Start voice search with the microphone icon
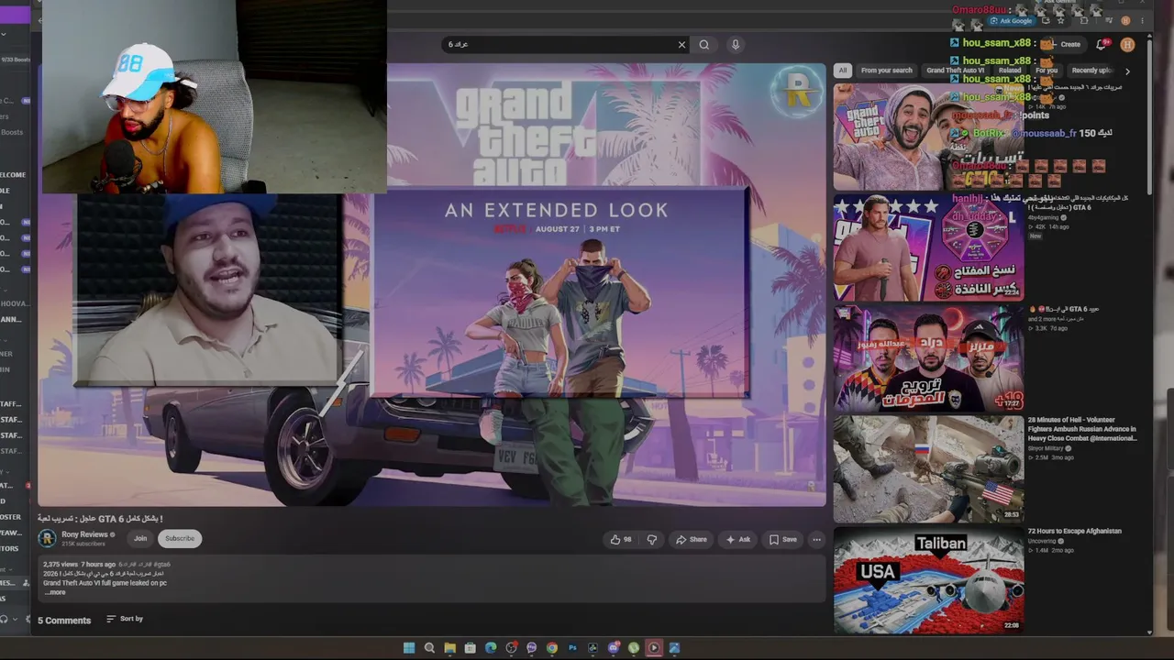The image size is (1174, 660). pos(735,44)
